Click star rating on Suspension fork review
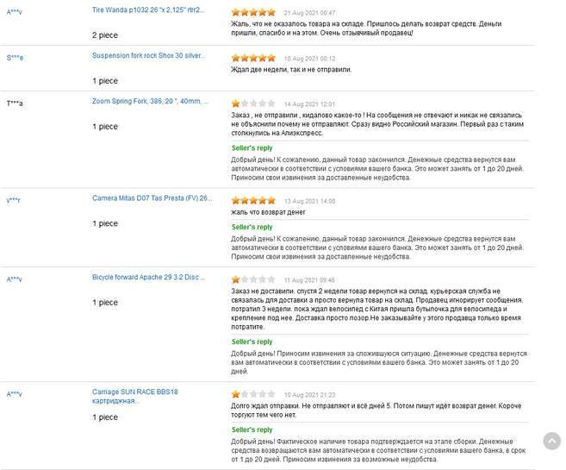Screen dimensions: 566x470 click(253, 58)
